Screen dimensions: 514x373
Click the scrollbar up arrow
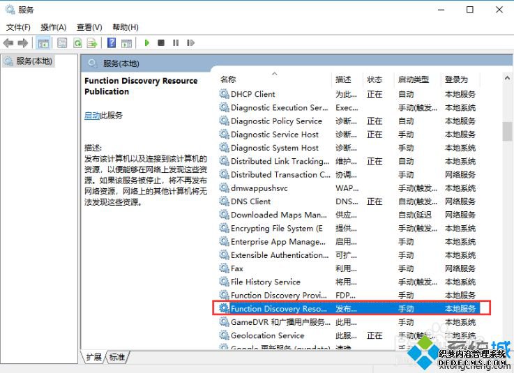tap(507, 78)
